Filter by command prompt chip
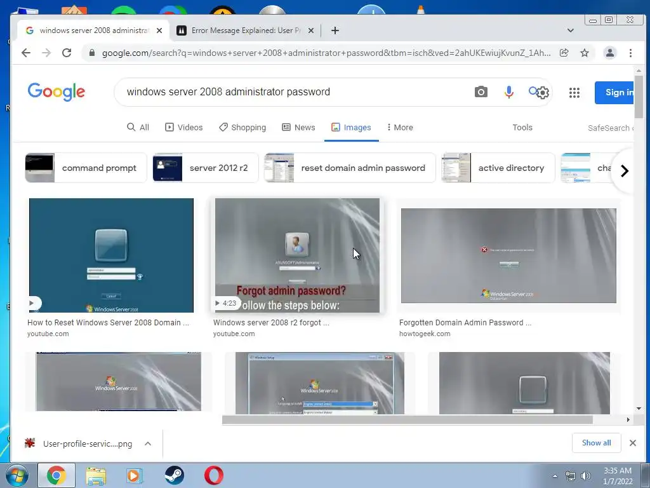This screenshot has height=488, width=650. (86, 168)
